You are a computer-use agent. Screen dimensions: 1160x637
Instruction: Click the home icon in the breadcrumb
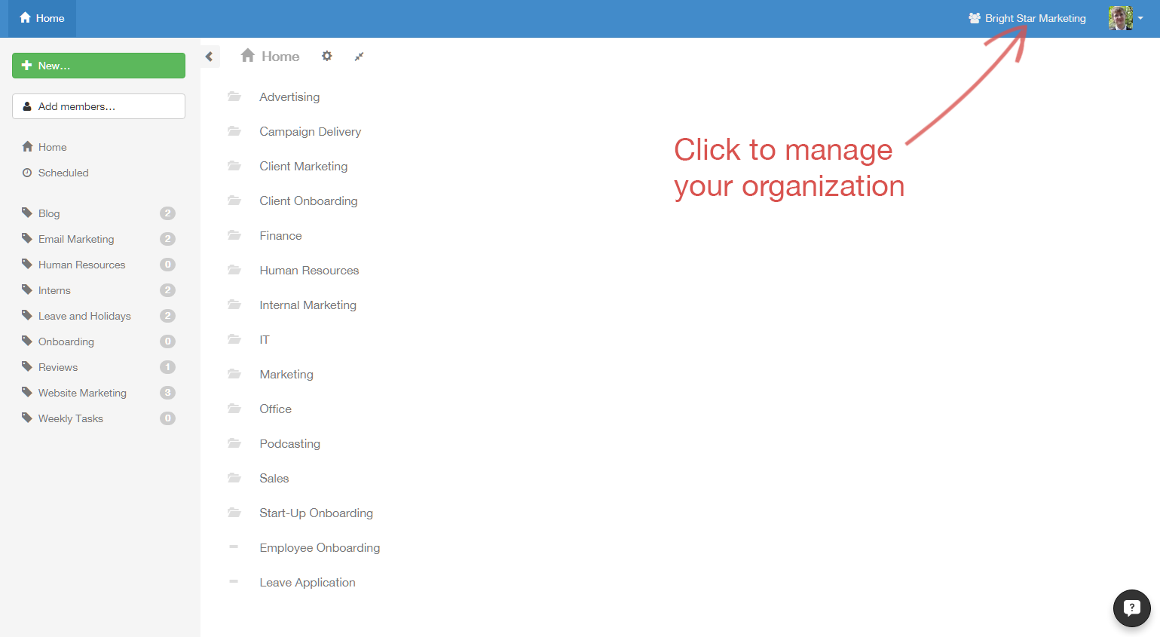click(247, 56)
